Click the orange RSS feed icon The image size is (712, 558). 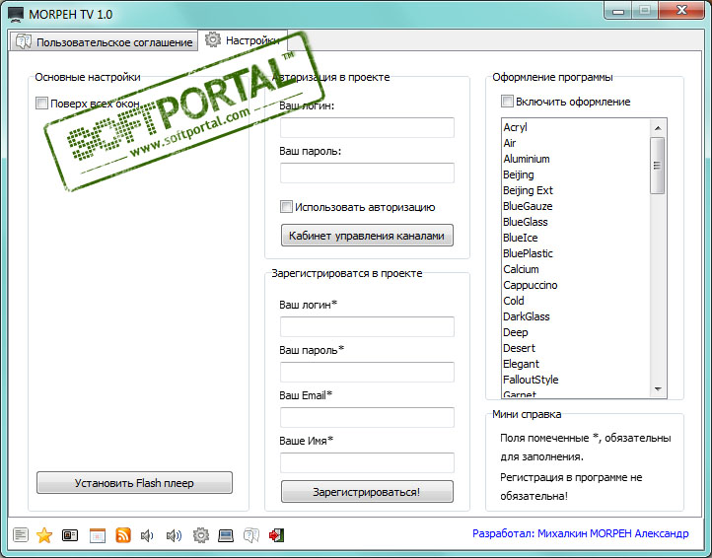point(123,535)
